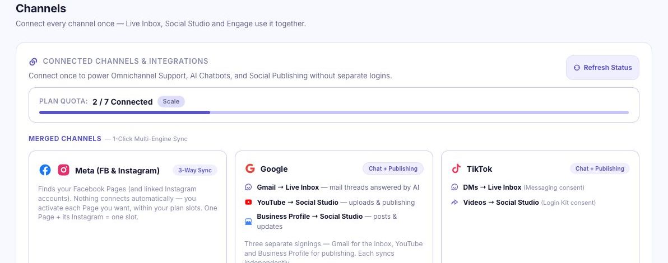Click the (Messaging consent) note
The image size is (668, 263).
[554, 187]
